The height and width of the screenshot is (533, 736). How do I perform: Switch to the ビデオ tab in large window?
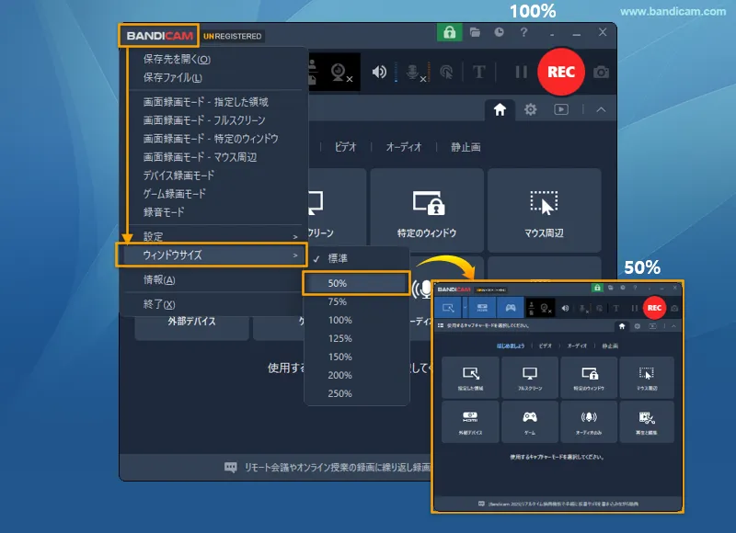pos(345,147)
